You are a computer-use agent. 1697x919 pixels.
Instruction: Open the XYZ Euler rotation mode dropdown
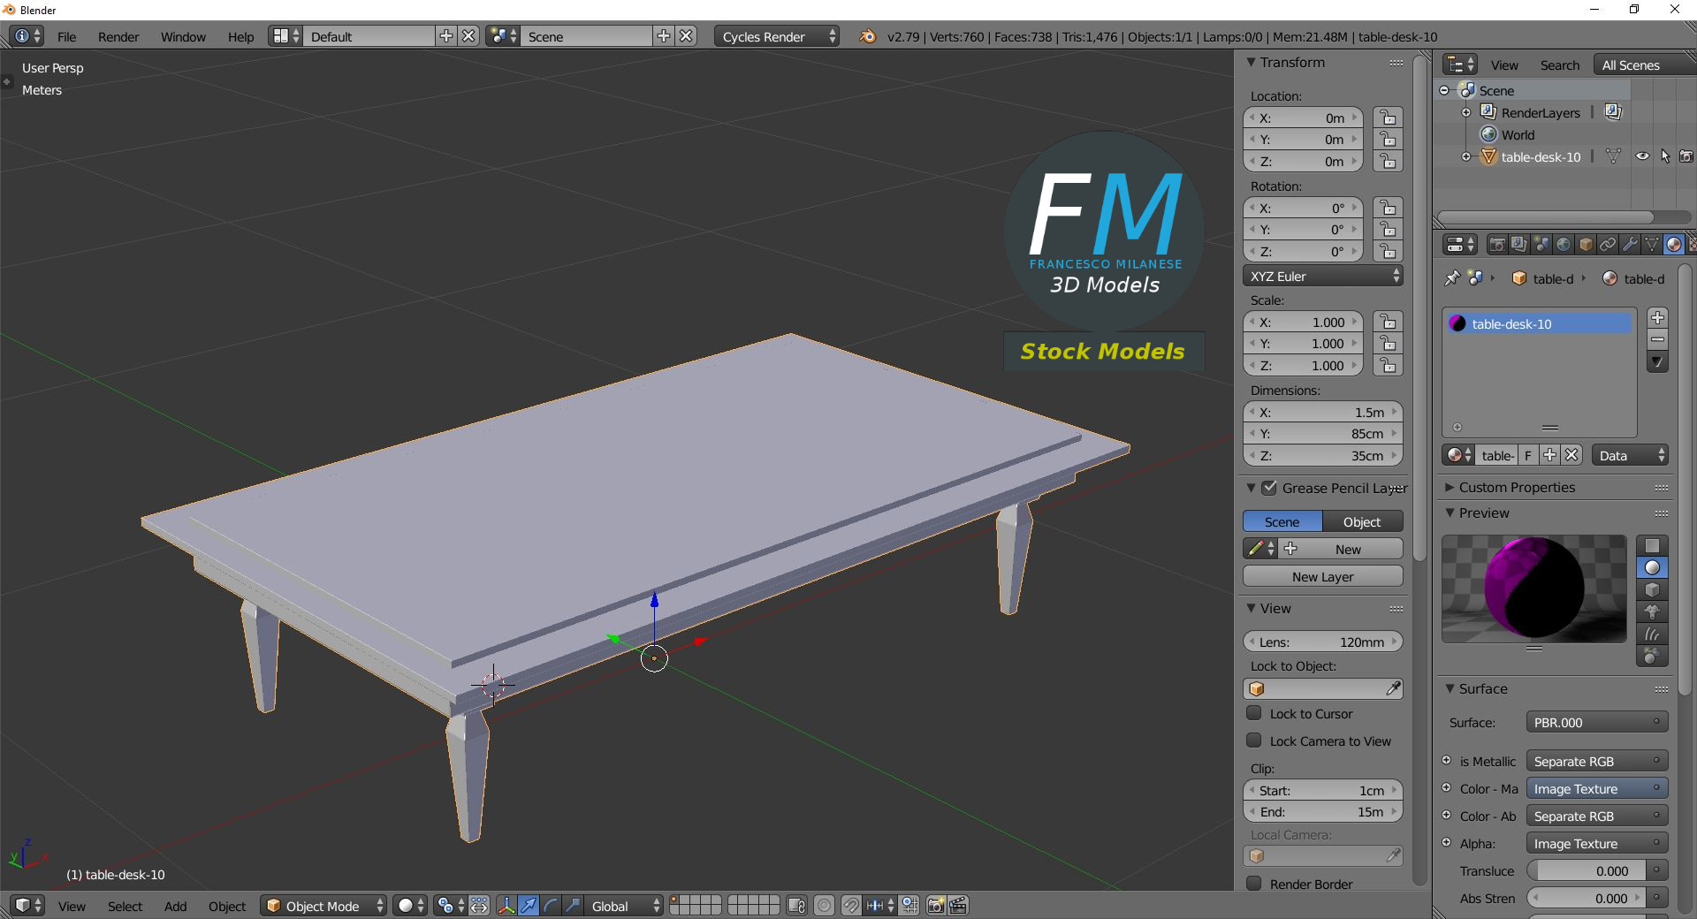click(1322, 276)
